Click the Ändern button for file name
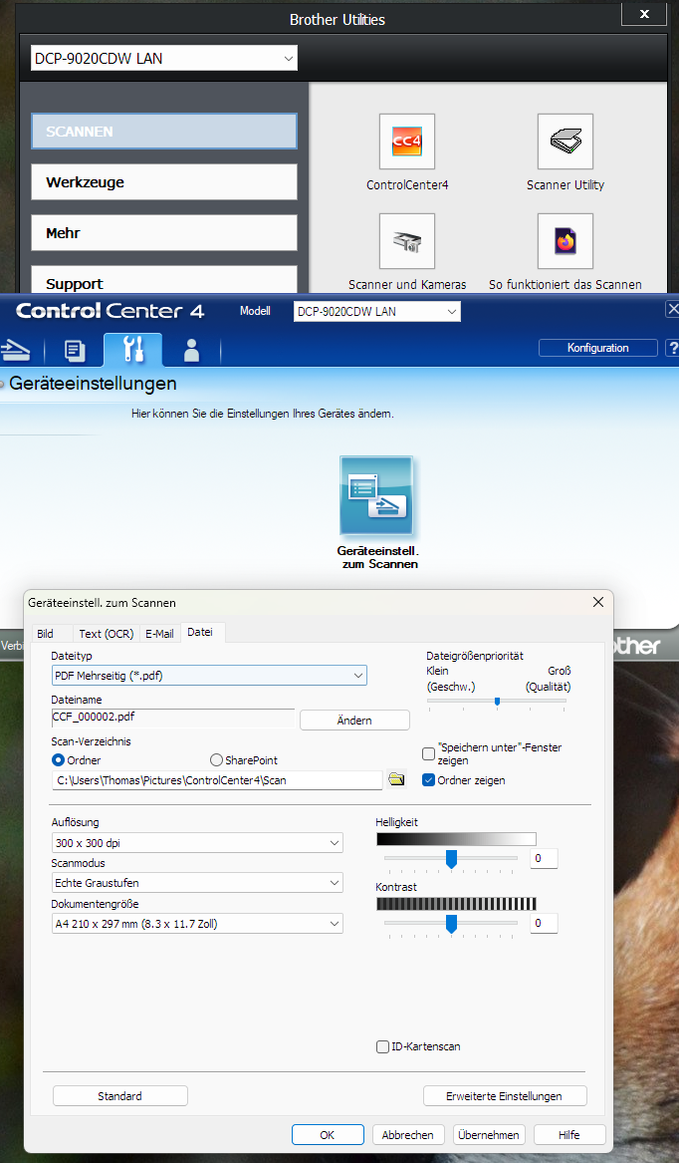Viewport: 679px width, 1163px height. tap(354, 720)
